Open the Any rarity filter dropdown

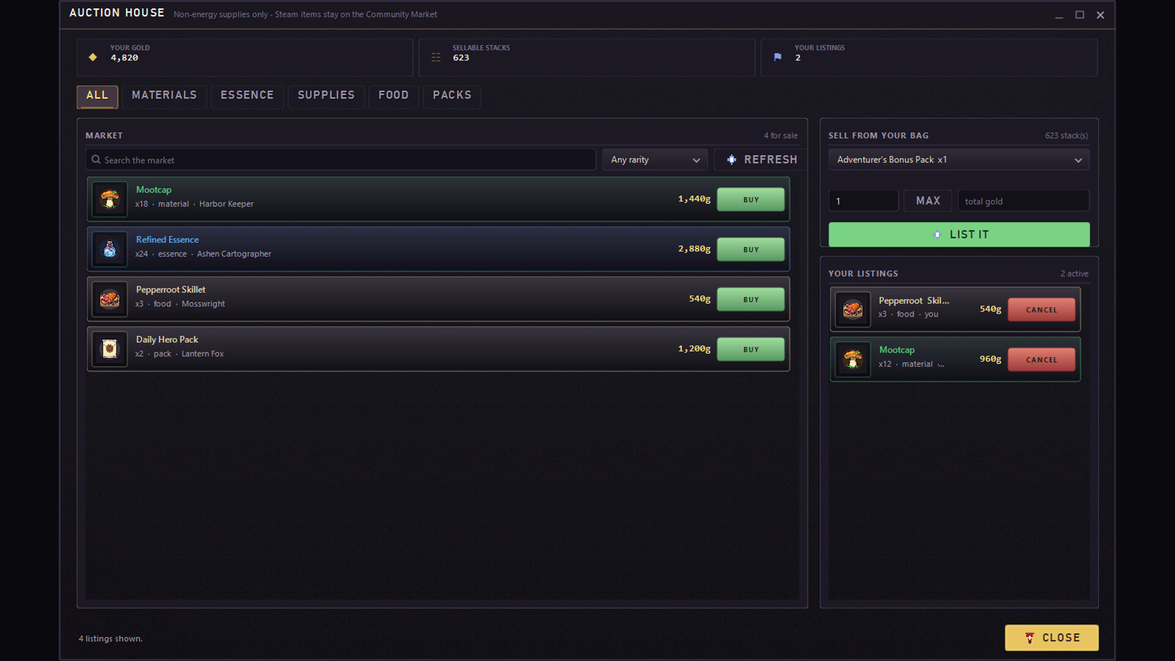pos(655,160)
